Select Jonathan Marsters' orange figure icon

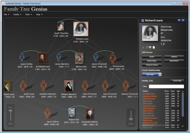pyautogui.click(x=44, y=86)
